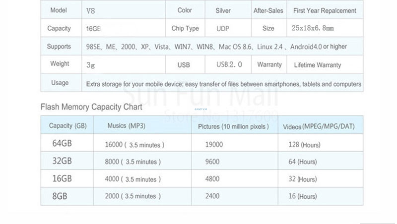Select the USB 2.0 cell
Image resolution: width=397 pixels, height=224 pixels.
click(229, 65)
